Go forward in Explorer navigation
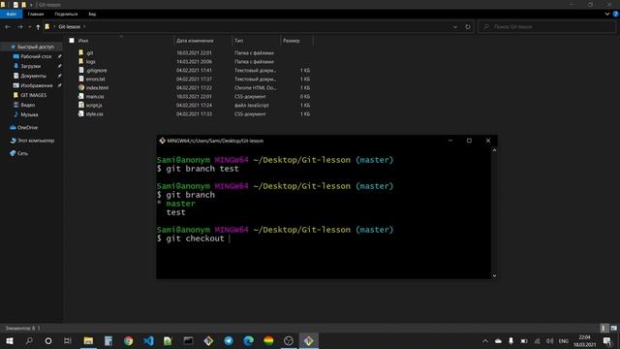The image size is (620, 349). coord(19,26)
